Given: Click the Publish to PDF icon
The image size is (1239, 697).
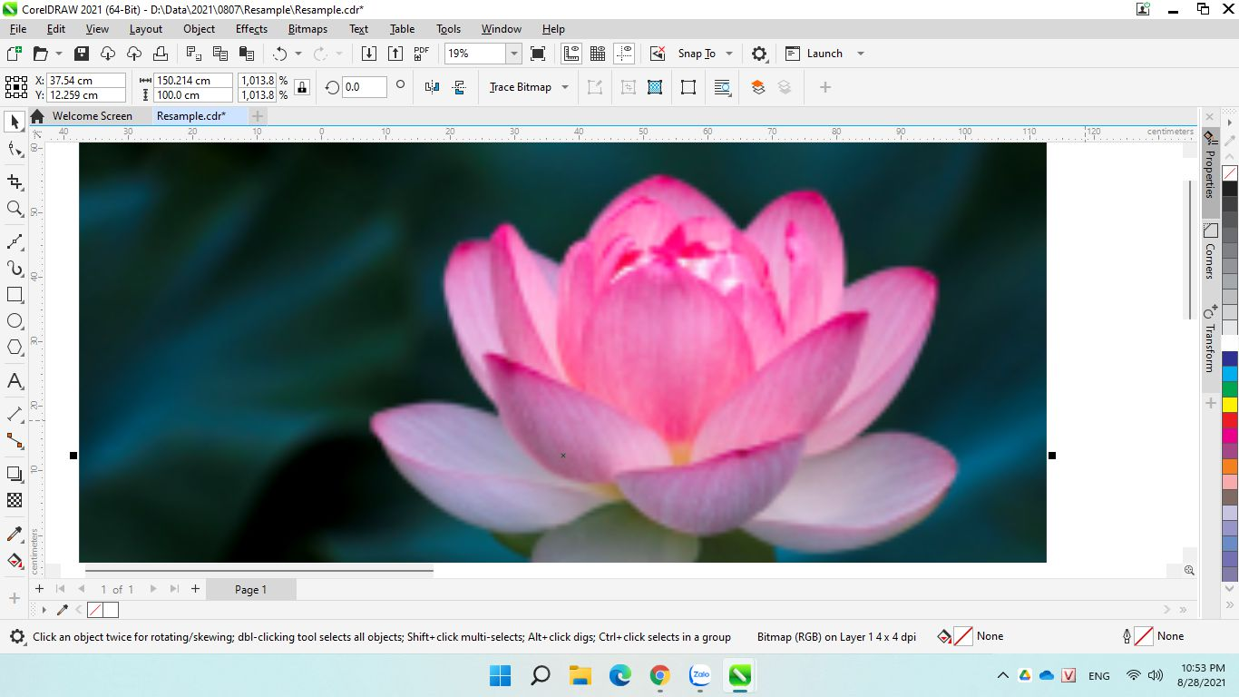Looking at the screenshot, I should pos(421,54).
